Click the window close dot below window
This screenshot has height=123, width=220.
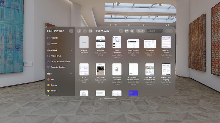(x=101, y=99)
